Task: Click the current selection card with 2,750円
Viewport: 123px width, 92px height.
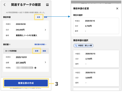Action: pyautogui.click(x=96, y=26)
